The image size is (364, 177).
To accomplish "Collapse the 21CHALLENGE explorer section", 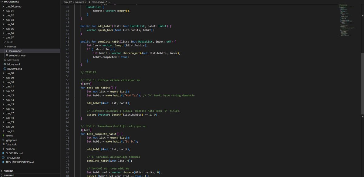I will coord(2,2).
